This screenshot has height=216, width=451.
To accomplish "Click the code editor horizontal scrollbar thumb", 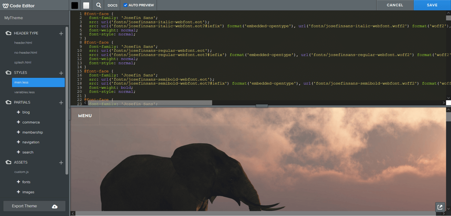I will pyautogui.click(x=150, y=103).
